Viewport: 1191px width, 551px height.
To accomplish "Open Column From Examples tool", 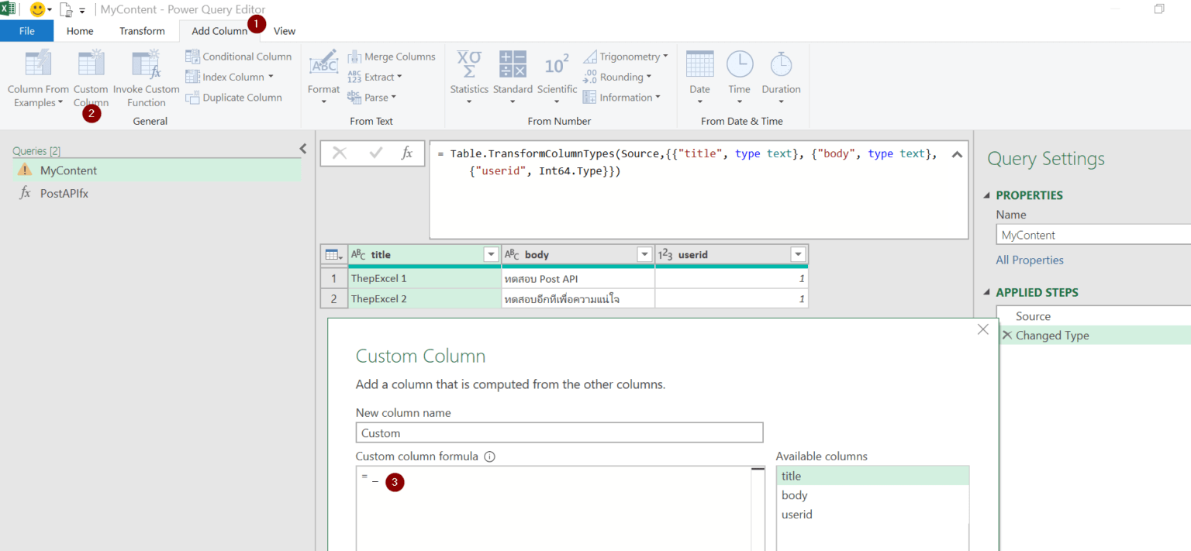I will point(38,65).
